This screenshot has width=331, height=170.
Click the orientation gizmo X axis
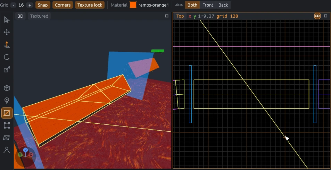pyautogui.click(x=31, y=155)
